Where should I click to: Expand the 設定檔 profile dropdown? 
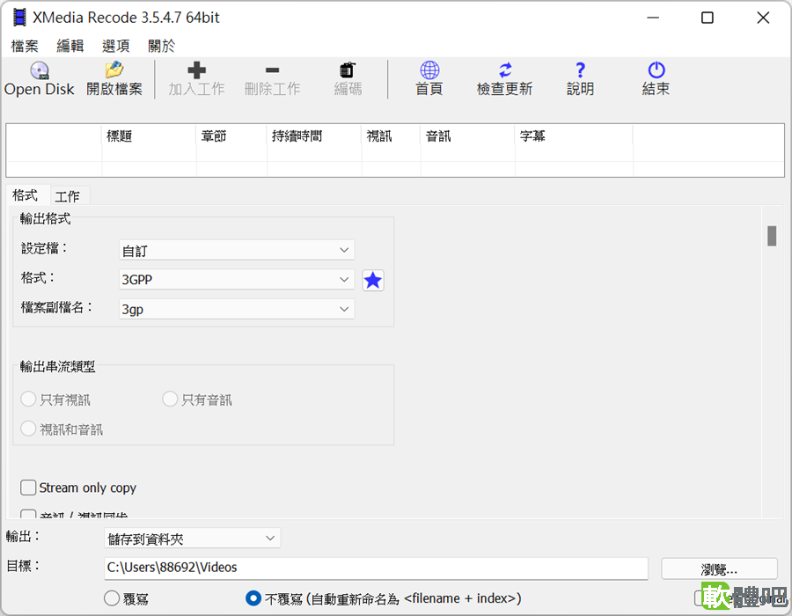pos(237,250)
